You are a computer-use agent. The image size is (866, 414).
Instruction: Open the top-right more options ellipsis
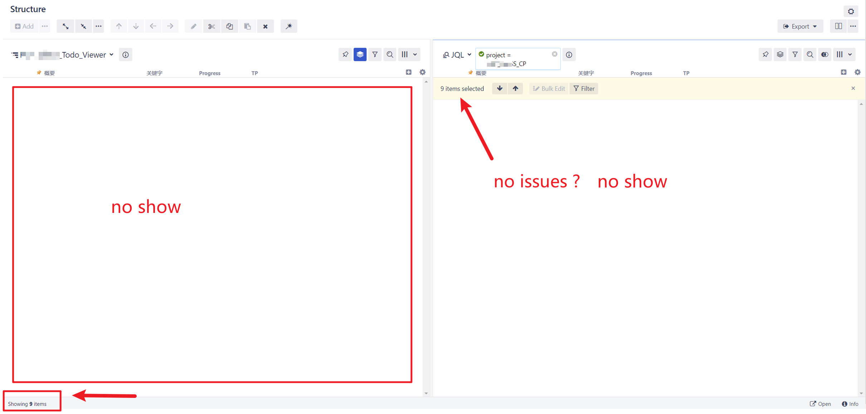coord(853,26)
